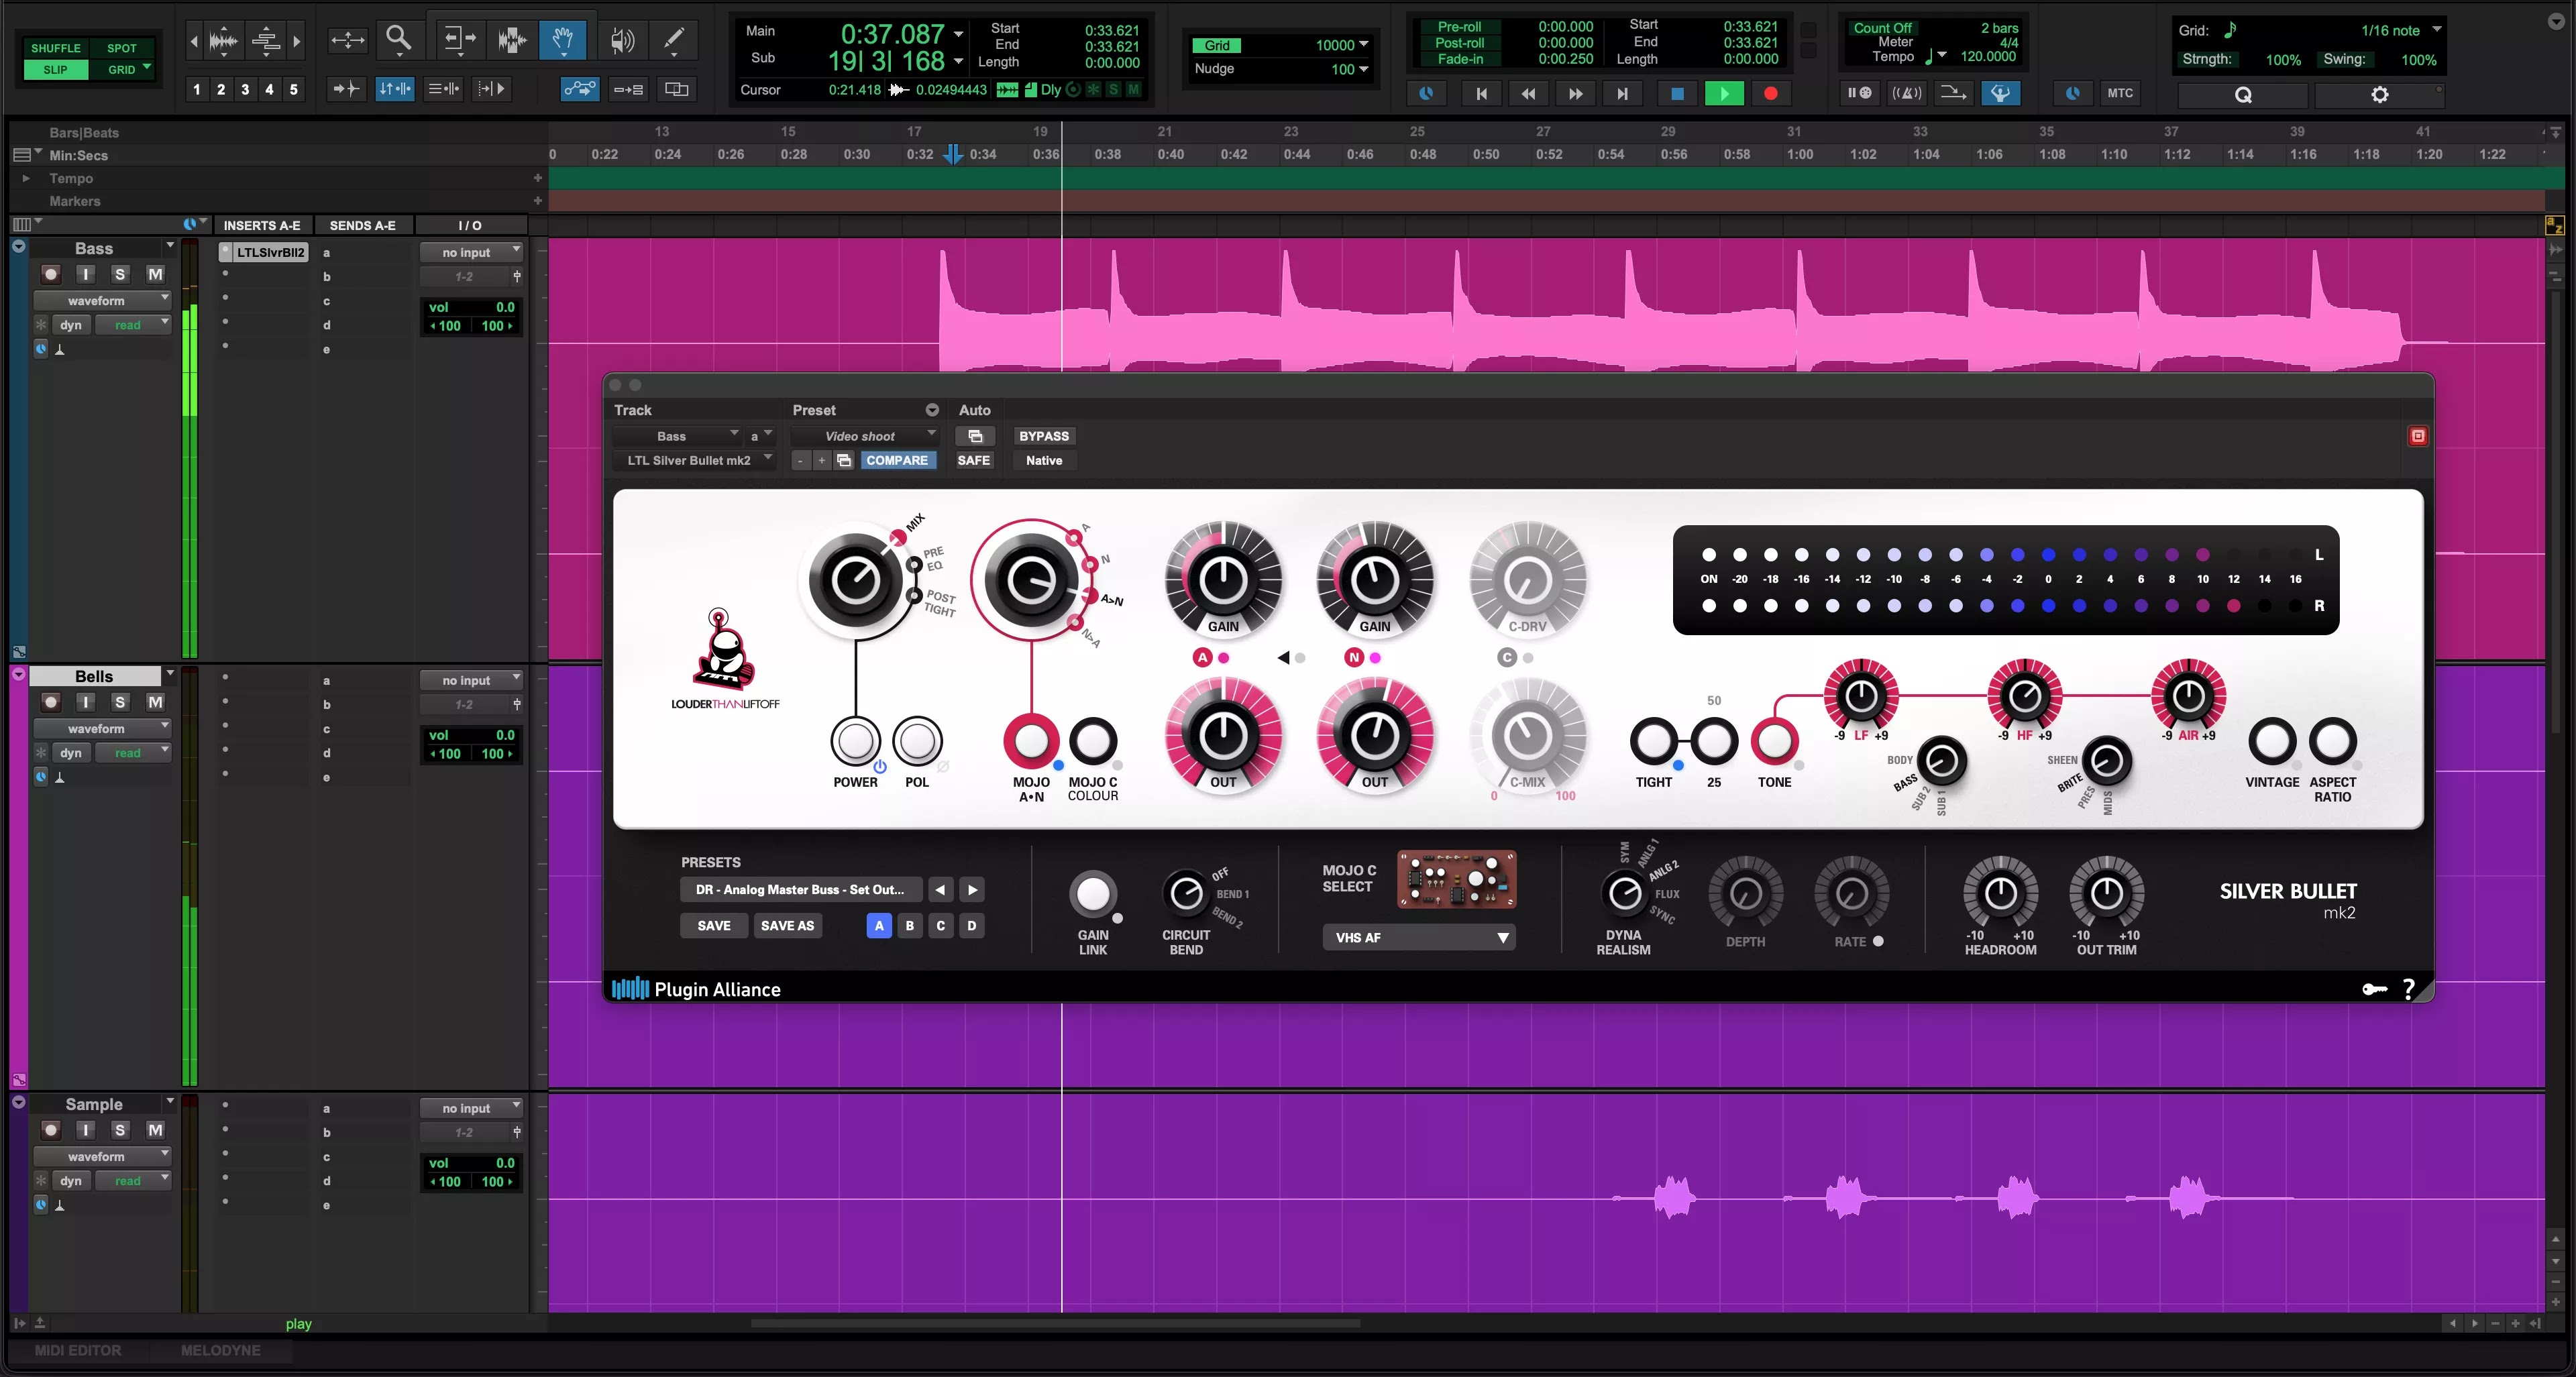
Task: Click the OUT TRIM knob
Action: pos(2106,893)
